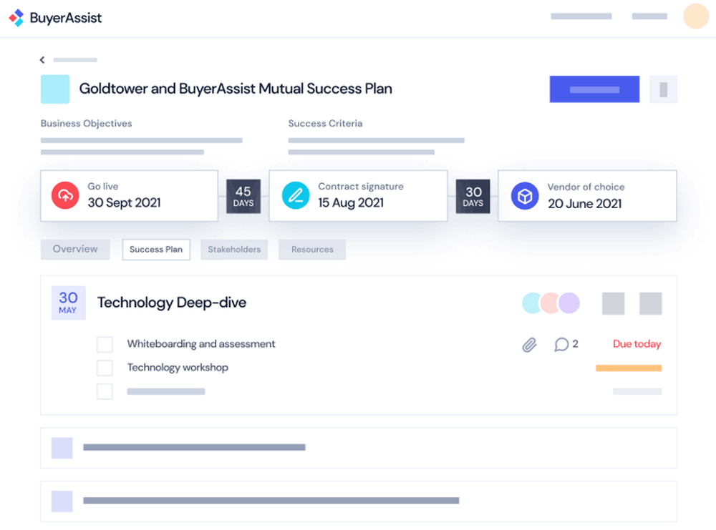Screen dimensions: 716x530
Task: Check the Whiteboarding and assessment checkbox
Action: coord(105,344)
